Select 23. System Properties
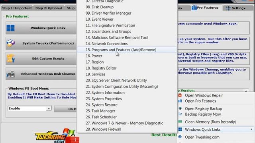Image resolution: width=255 pixels, height=143 pixels. [127, 99]
